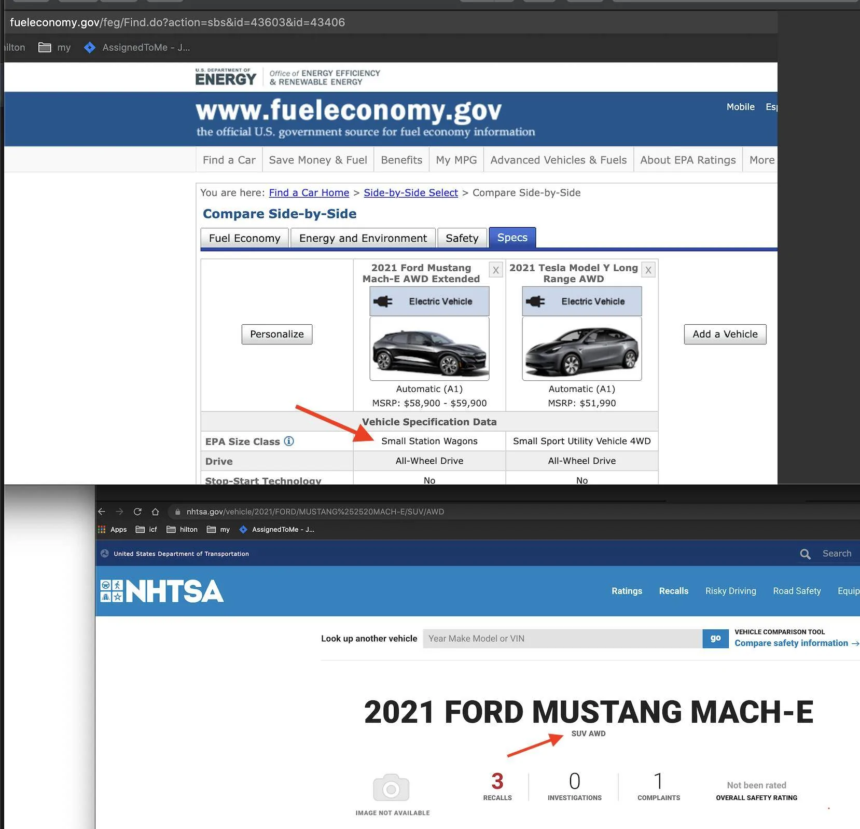Click the NHTSA logo
This screenshot has width=860, height=829.
tap(162, 591)
